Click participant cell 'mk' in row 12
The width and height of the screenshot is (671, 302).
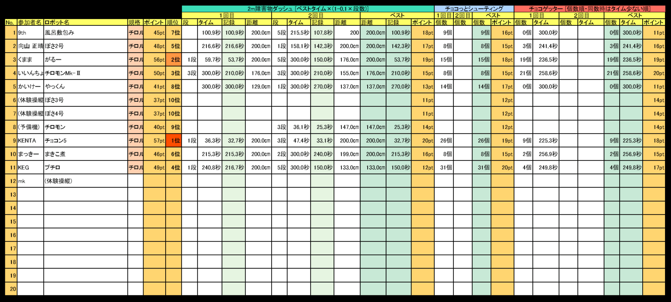pos(30,181)
